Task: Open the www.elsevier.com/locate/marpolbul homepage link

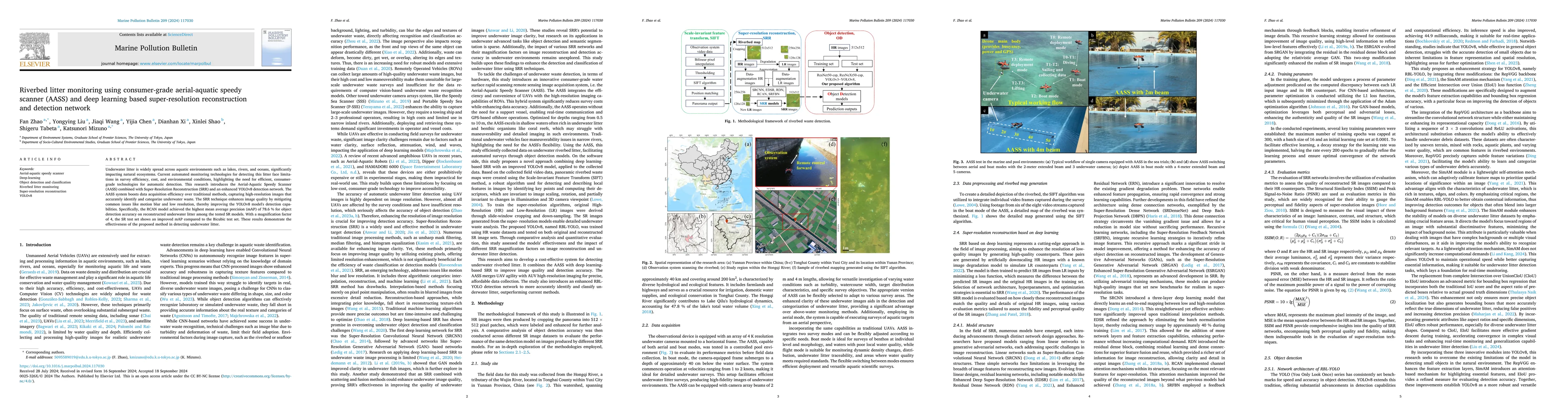Action: (x=175, y=63)
